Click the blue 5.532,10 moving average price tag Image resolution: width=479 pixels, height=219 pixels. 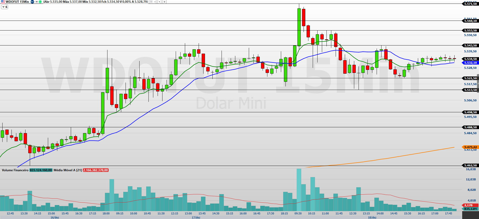pyautogui.click(x=470, y=63)
